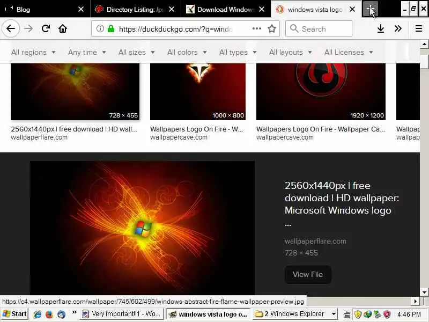The height and width of the screenshot is (322, 429).
Task: Open the Microsoft Windows logo wallpaper title link
Action: point(342,204)
